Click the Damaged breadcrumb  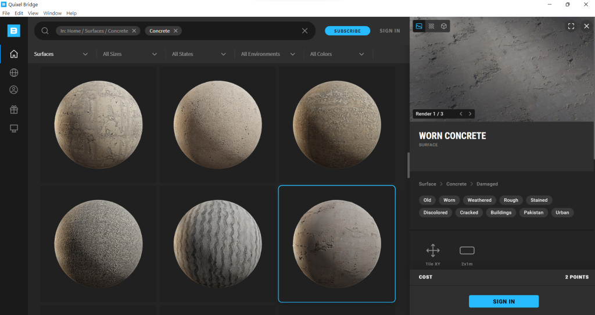click(x=487, y=184)
